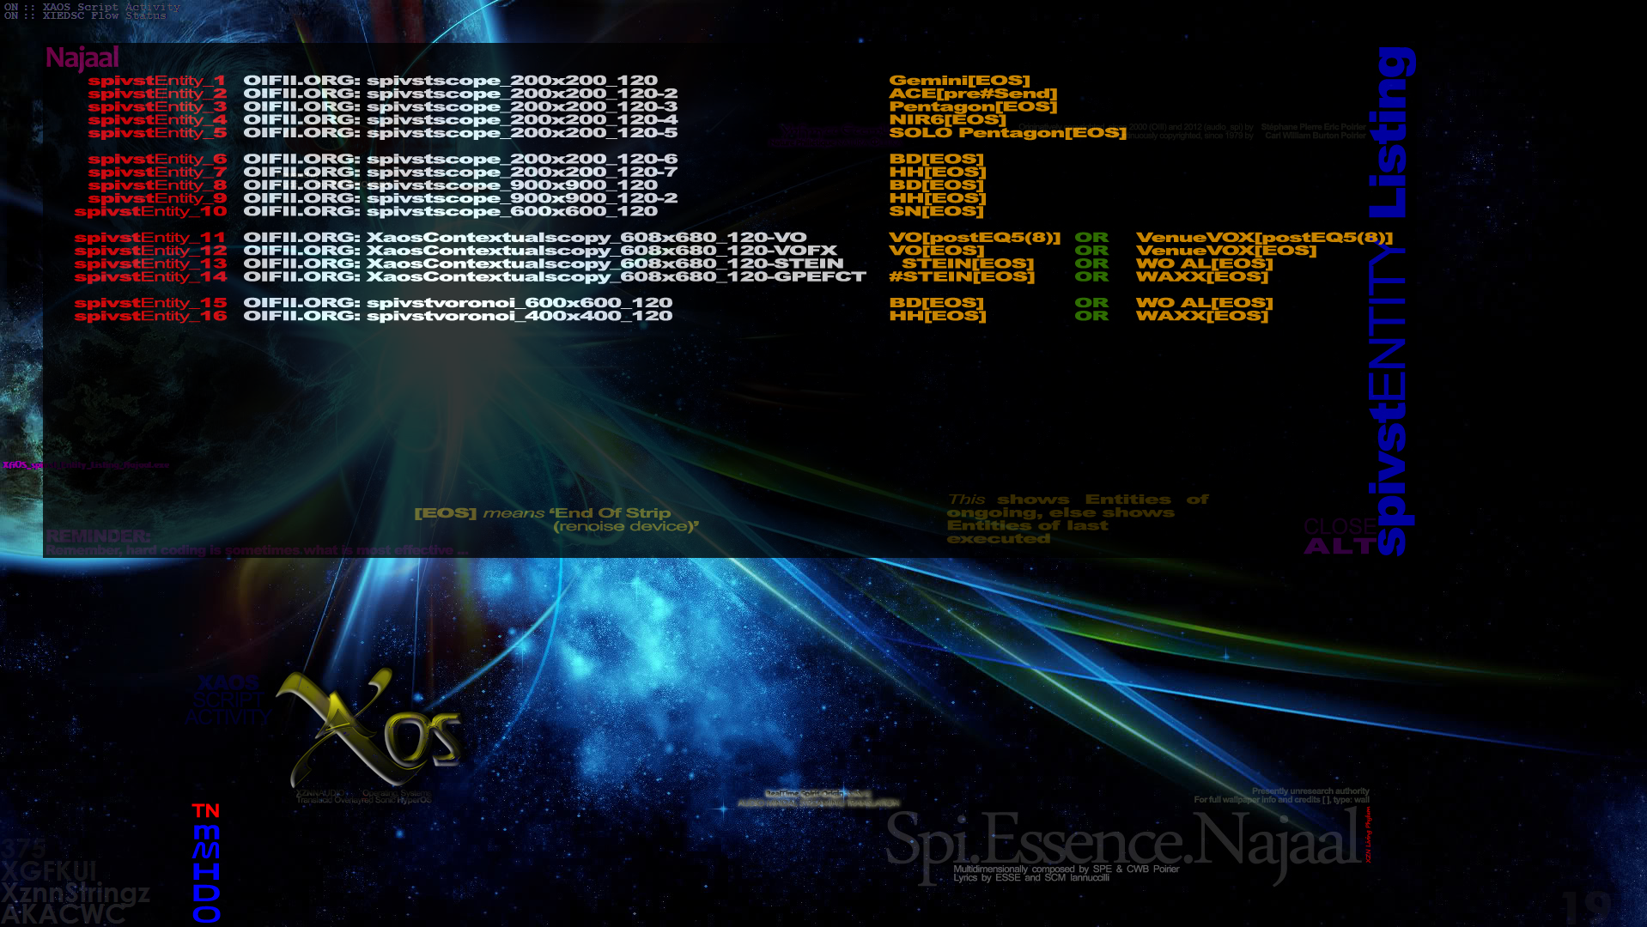Select the spivstEntity_1 entry

click(156, 81)
